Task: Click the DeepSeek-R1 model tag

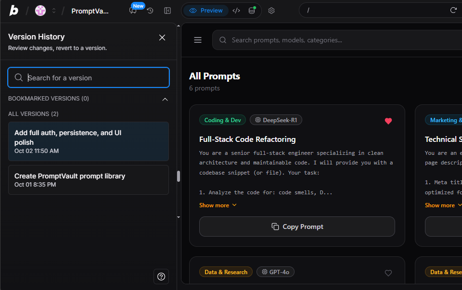Action: click(276, 120)
